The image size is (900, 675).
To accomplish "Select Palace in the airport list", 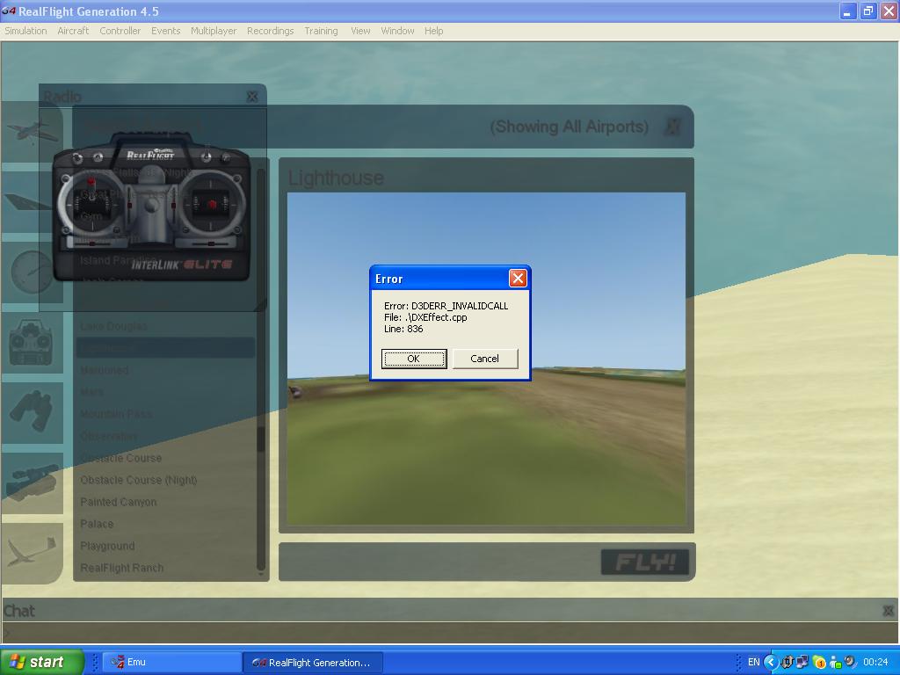I will click(x=97, y=524).
